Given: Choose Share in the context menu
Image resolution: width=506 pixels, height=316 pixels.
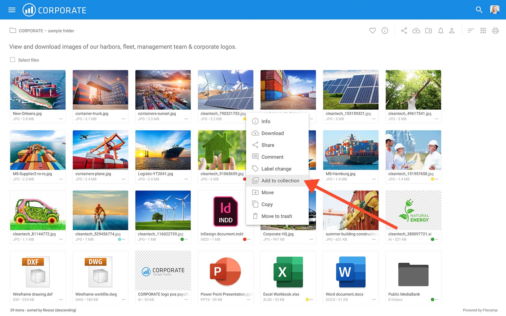Looking at the screenshot, I should [x=277, y=145].
